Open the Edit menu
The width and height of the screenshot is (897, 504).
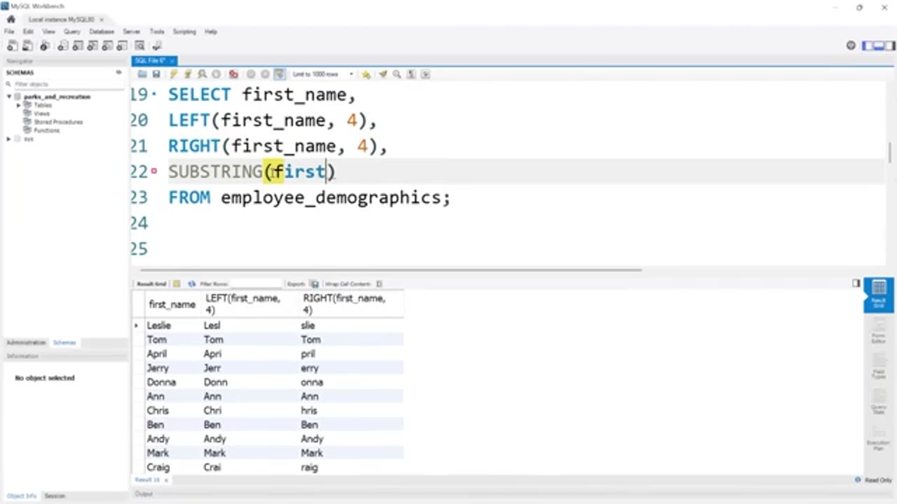pos(28,31)
